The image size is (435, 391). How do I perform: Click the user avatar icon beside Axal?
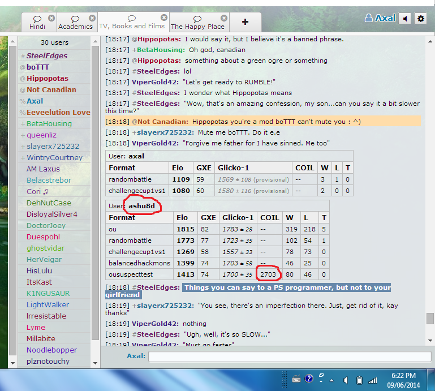(369, 18)
